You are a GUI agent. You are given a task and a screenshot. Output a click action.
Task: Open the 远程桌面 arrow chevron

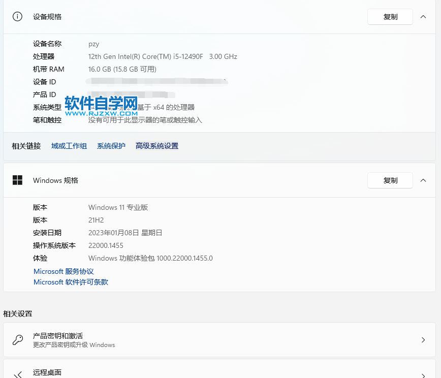pyautogui.click(x=423, y=375)
